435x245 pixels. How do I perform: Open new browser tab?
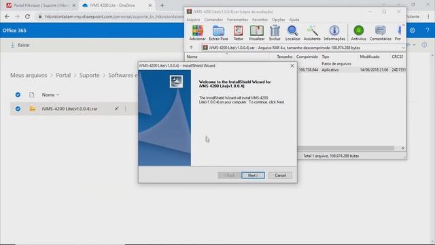[x=162, y=5]
